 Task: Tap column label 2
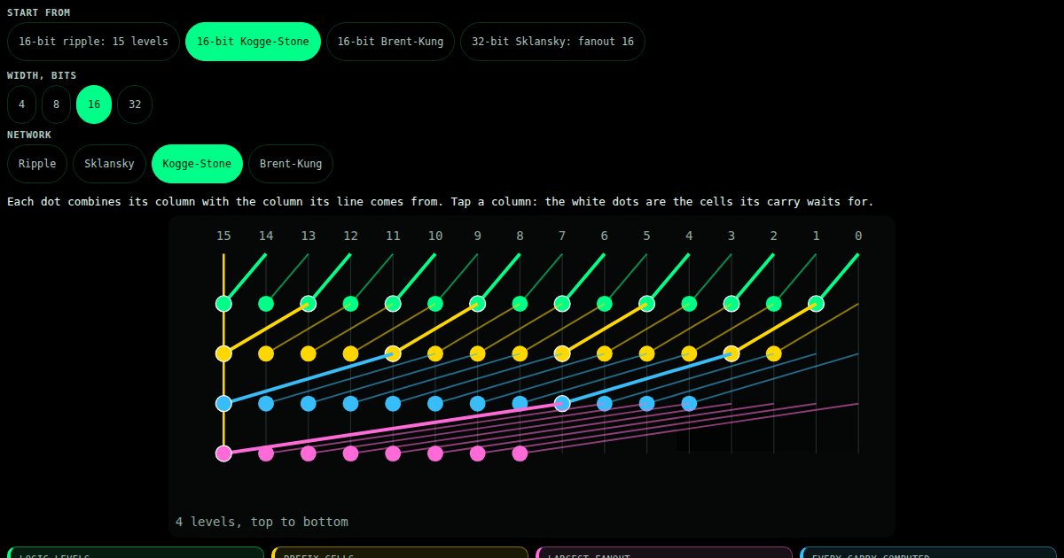(x=774, y=236)
